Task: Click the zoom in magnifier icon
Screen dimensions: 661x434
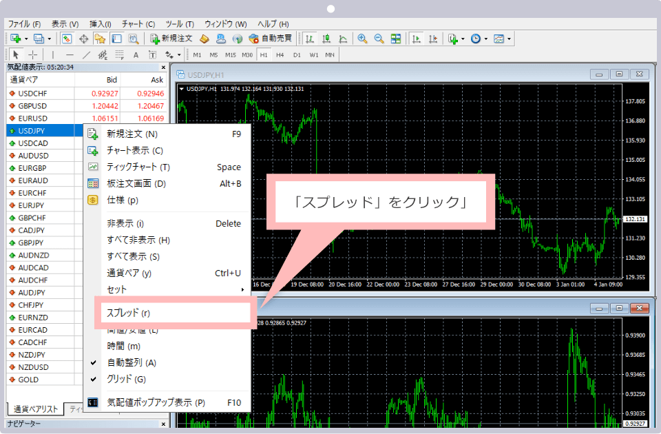Action: tap(362, 39)
